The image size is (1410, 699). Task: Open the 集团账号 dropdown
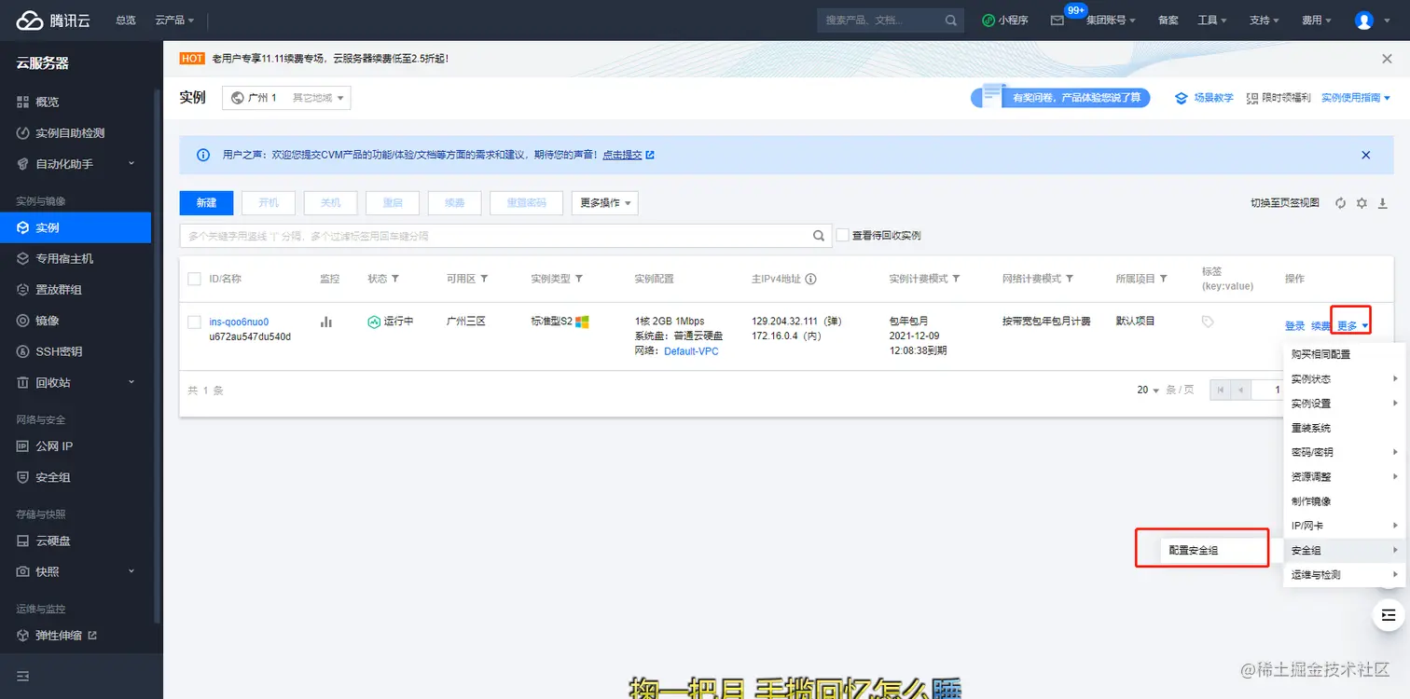pos(1111,21)
